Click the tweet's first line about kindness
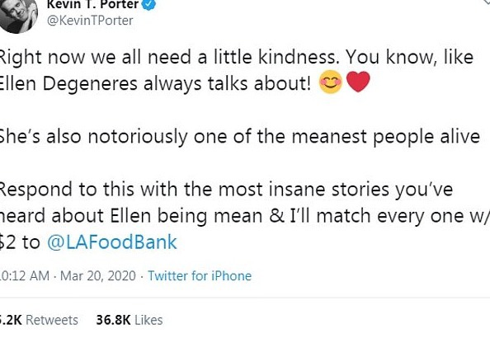This screenshot has width=490, height=338. [237, 58]
